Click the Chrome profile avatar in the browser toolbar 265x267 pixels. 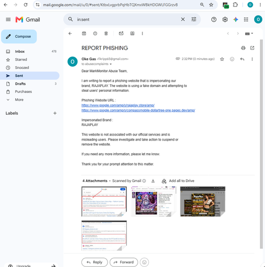tap(250, 5)
